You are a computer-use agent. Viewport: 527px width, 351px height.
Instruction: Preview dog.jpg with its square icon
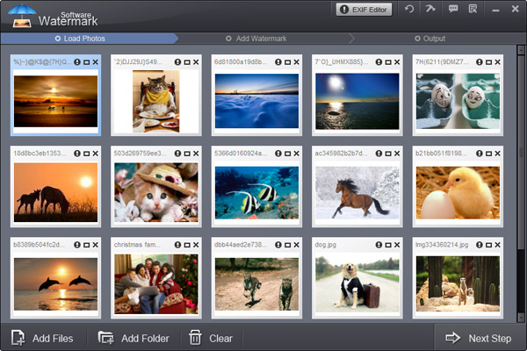tap(388, 245)
